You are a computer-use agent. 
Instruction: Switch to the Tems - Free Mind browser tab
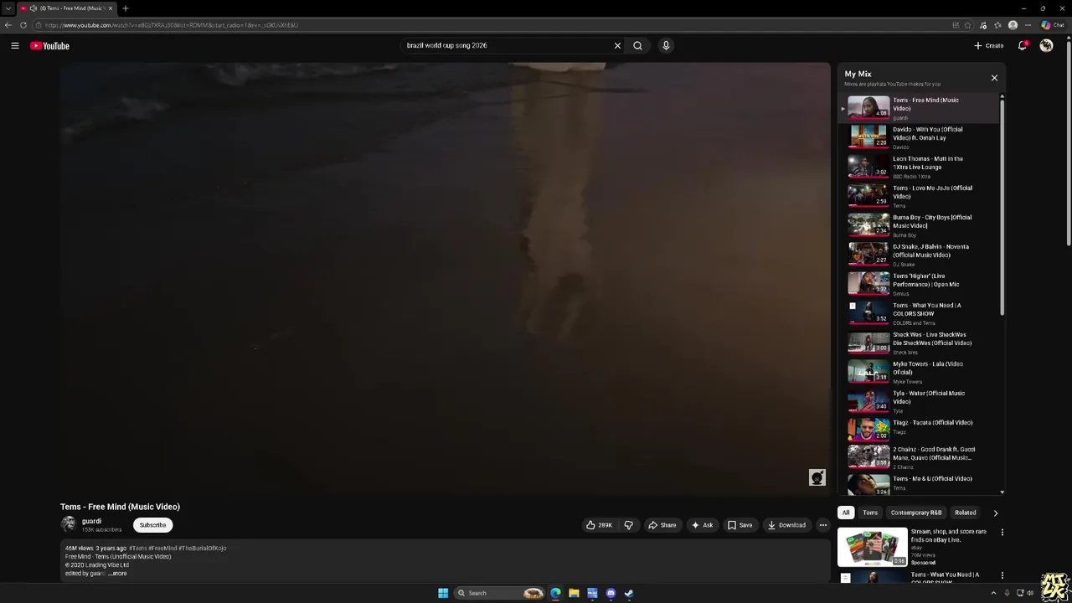(65, 8)
